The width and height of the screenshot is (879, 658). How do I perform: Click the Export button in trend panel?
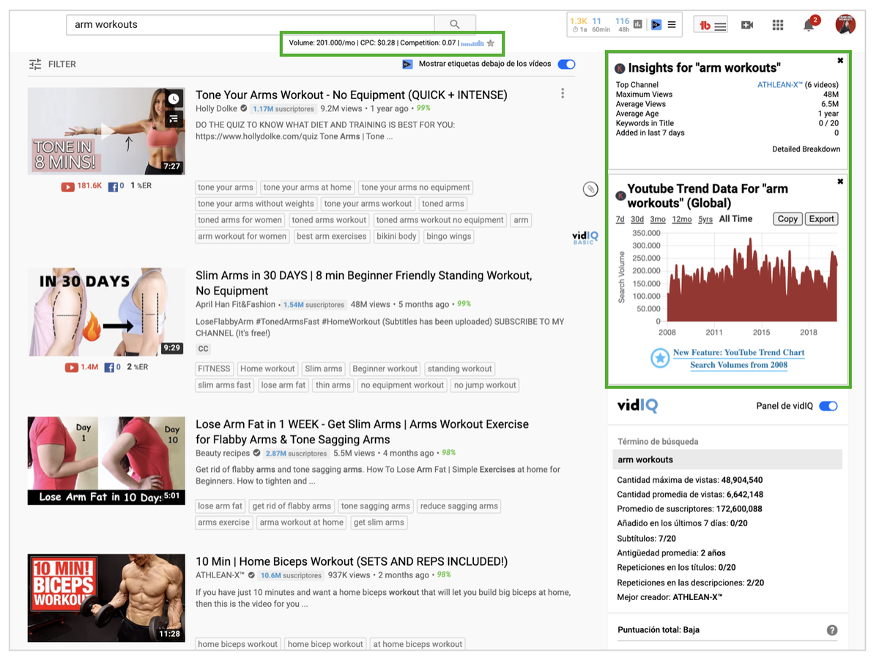pyautogui.click(x=821, y=219)
